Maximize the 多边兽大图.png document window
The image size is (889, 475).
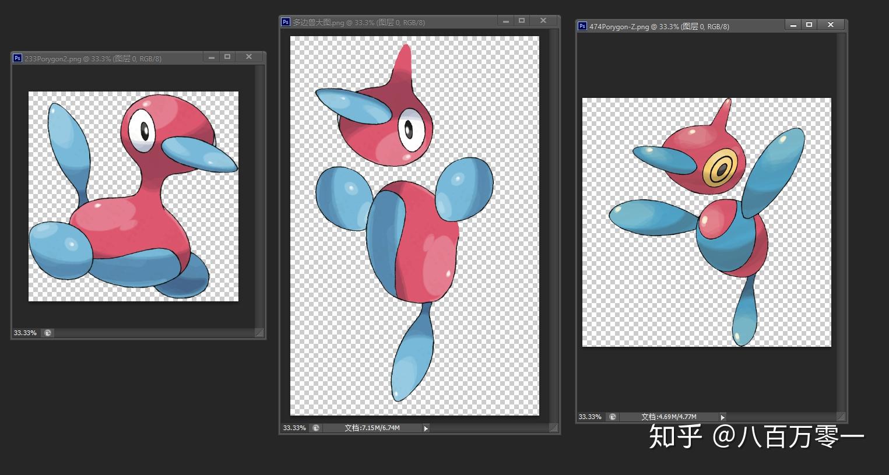(x=522, y=21)
